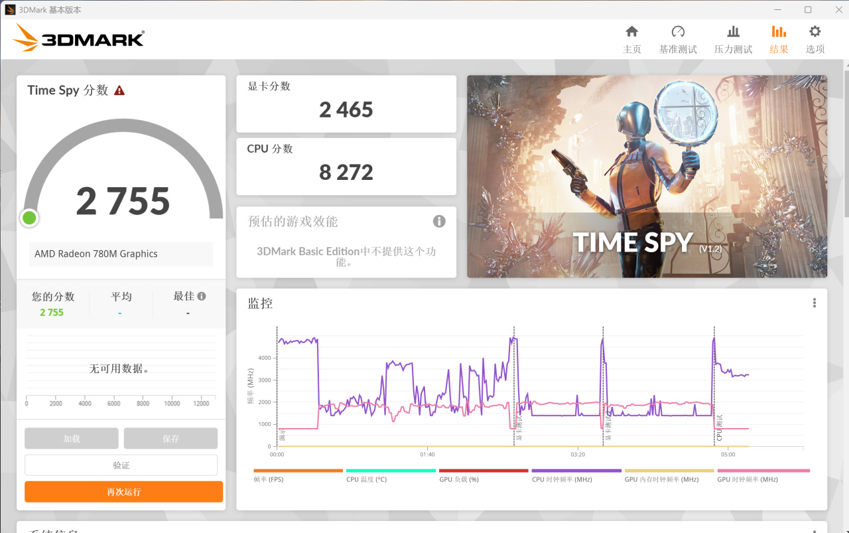Click the large gauge score 2 755
The image size is (849, 533).
coord(123,201)
